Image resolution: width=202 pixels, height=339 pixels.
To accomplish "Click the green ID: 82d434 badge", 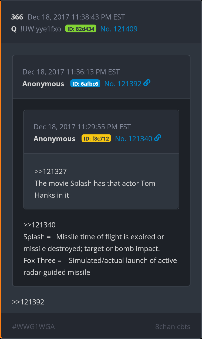I will pos(81,29).
